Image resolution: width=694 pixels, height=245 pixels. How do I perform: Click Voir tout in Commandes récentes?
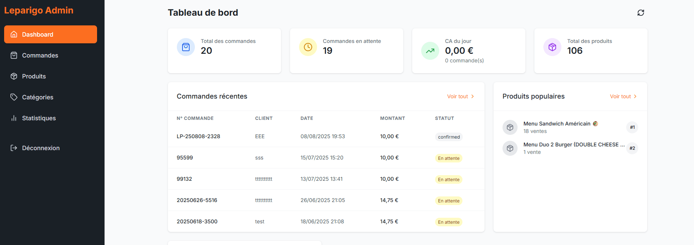(x=460, y=96)
